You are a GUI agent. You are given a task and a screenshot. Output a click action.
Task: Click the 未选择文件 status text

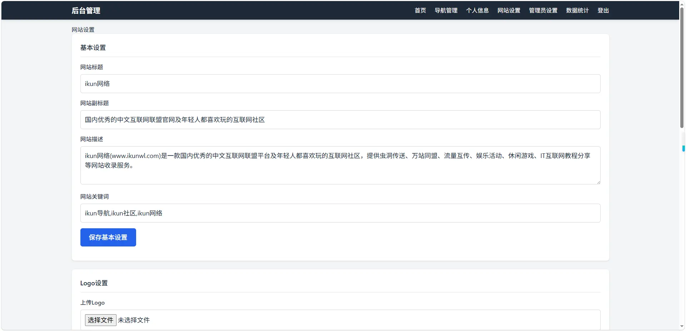[134, 320]
